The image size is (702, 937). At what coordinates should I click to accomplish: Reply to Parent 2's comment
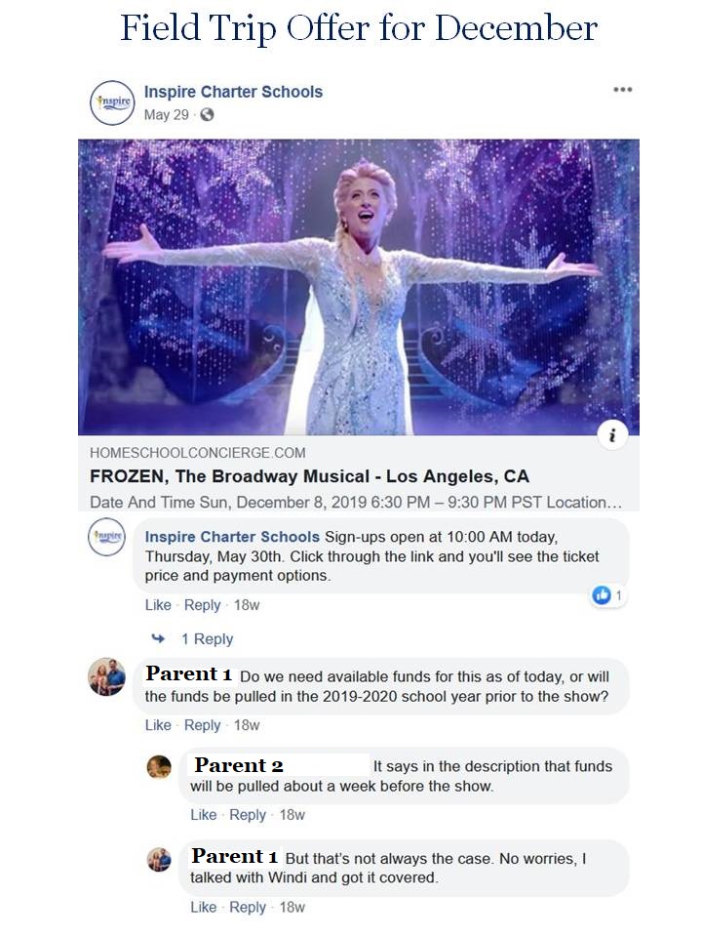[248, 815]
